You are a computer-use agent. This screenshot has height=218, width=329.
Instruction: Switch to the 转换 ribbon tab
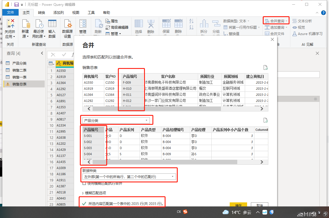[x=42, y=13]
